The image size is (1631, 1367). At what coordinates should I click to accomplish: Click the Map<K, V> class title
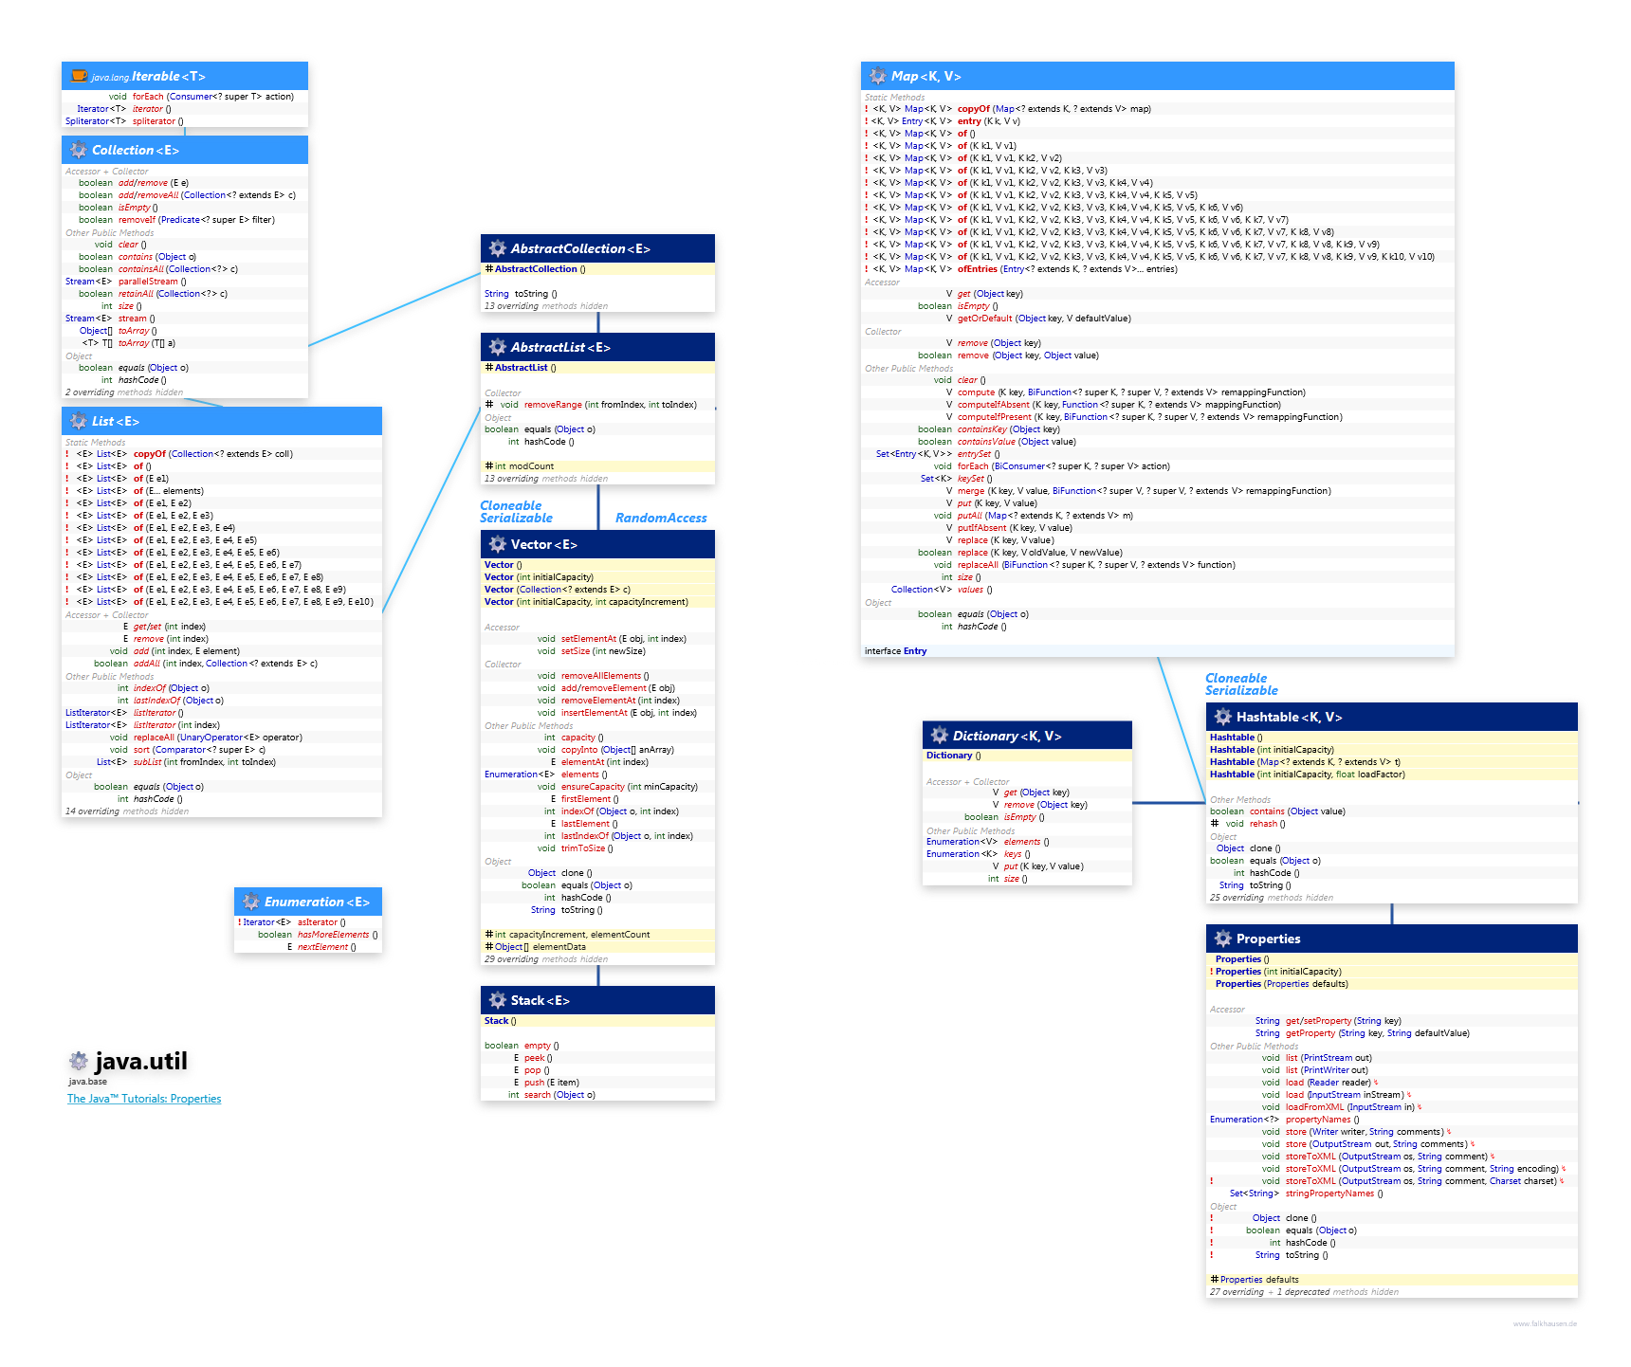[x=926, y=76]
